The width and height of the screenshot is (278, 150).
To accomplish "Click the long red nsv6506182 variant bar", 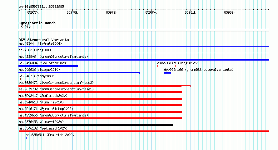I will coord(144,131).
